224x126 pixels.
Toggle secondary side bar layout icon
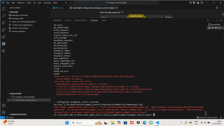pyautogui.click(x=202, y=2)
